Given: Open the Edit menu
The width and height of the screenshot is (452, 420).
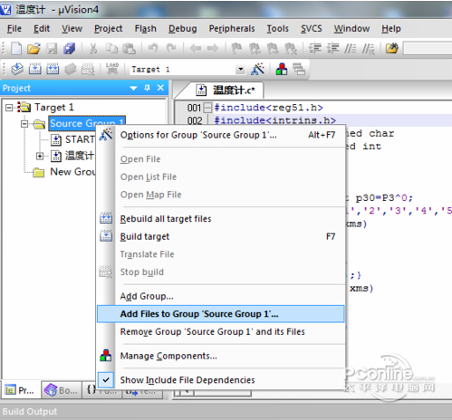Looking at the screenshot, I should coord(42,29).
